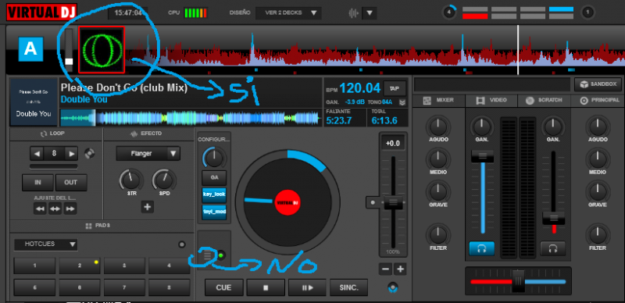
Task: Click the pitch plus button
Action: 400,269
